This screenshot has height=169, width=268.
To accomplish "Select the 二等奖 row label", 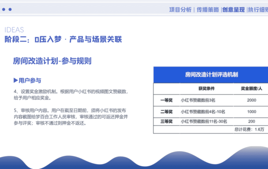I will [166, 112].
